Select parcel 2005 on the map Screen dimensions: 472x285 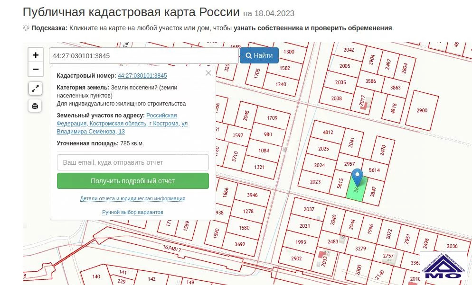(345, 66)
